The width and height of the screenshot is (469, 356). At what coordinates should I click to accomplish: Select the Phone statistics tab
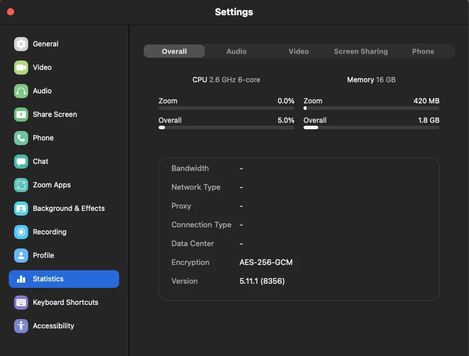tap(423, 52)
